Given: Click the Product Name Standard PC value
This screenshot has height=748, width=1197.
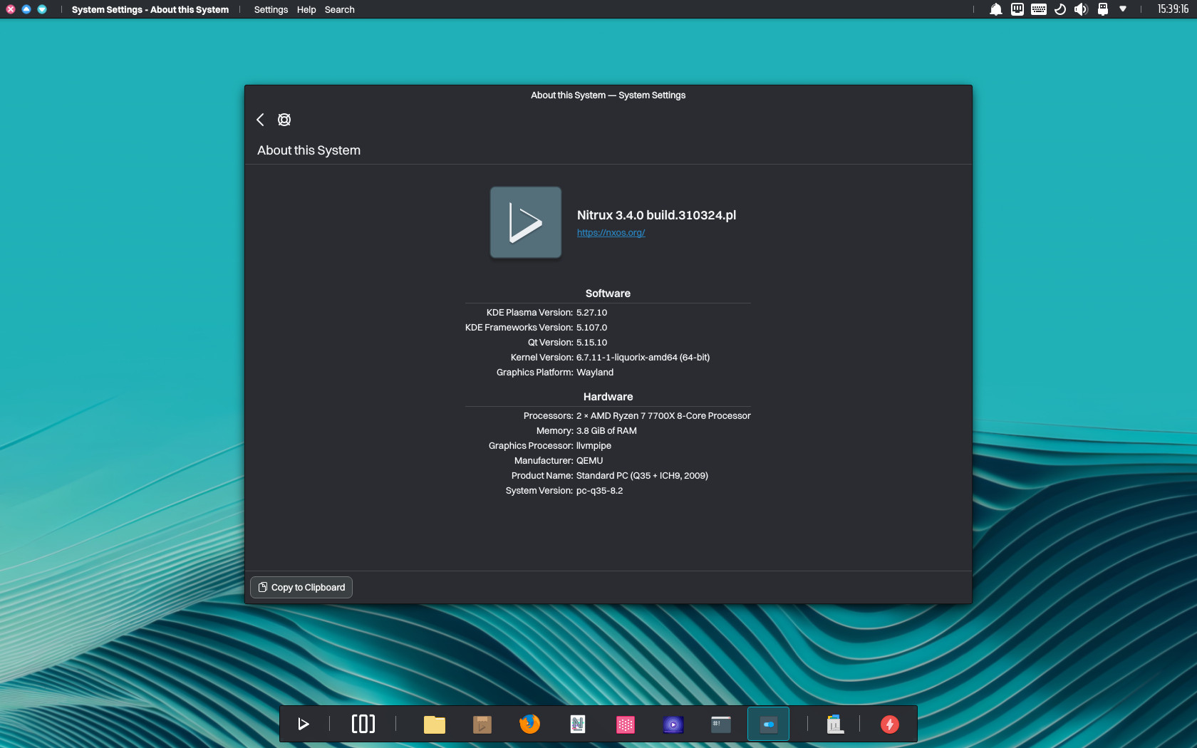Looking at the screenshot, I should pyautogui.click(x=642, y=476).
